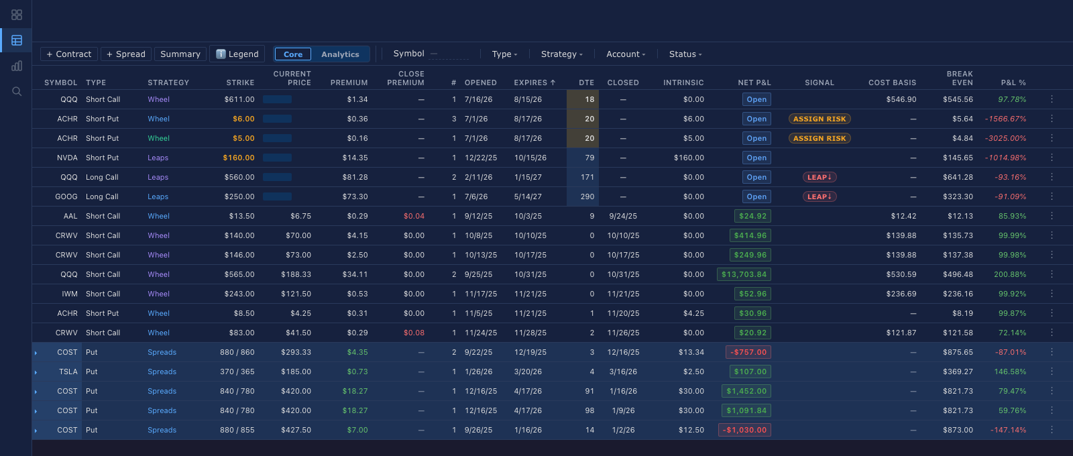Open row menu for CRWV $140.00 short call
This screenshot has height=456, width=1073.
1052,235
